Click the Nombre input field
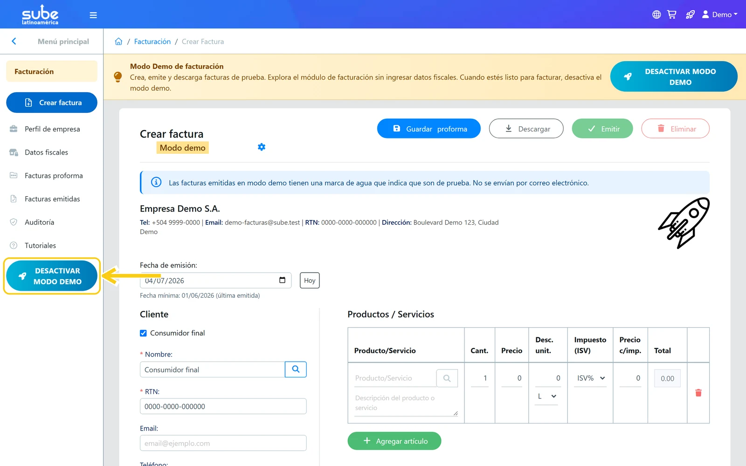Screen dimensions: 746x466 (x=212, y=370)
